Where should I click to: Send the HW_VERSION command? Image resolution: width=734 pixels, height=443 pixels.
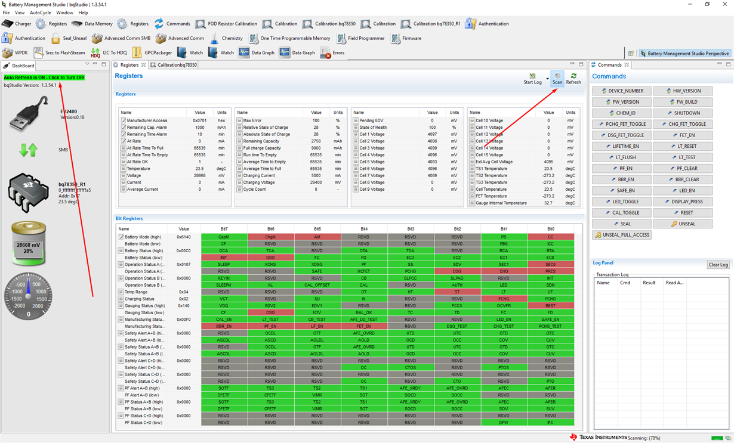[x=683, y=91]
